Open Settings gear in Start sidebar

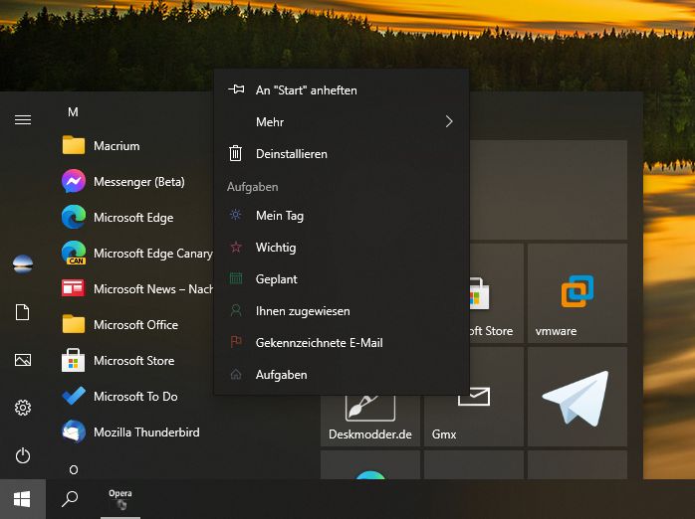(23, 408)
